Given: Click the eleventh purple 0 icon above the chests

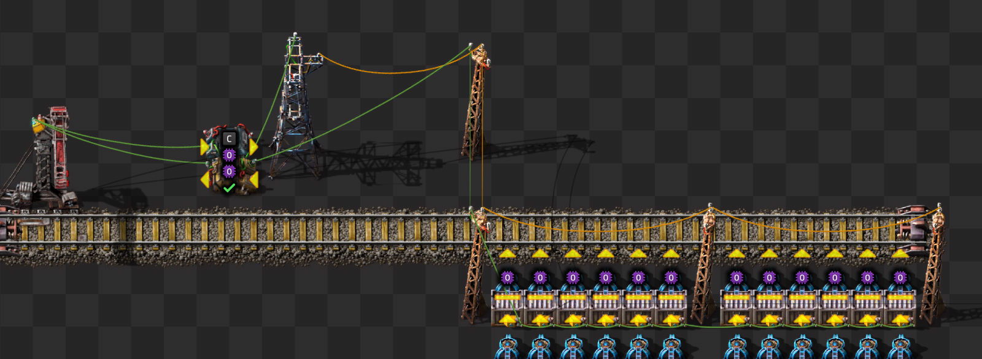Looking at the screenshot, I should pyautogui.click(x=867, y=278).
